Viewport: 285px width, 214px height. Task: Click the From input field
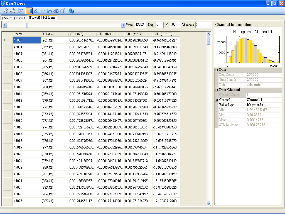coord(140,25)
